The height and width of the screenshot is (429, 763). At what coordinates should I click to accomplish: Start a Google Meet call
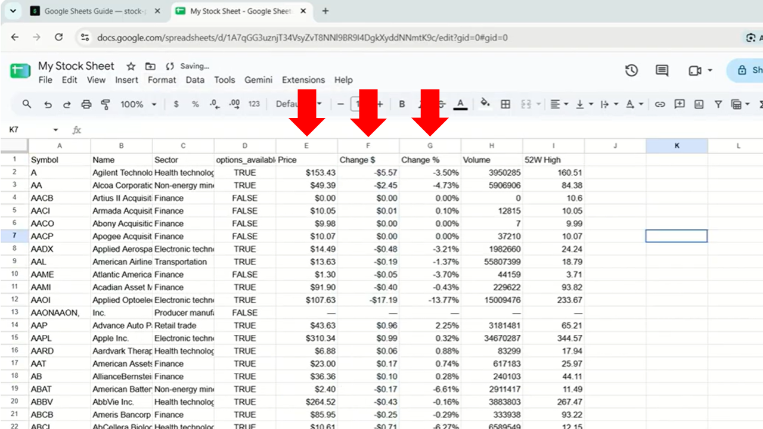pos(695,70)
